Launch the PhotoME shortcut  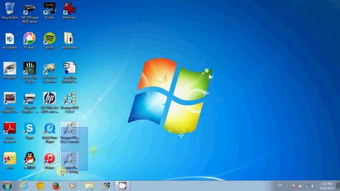pyautogui.click(x=10, y=71)
